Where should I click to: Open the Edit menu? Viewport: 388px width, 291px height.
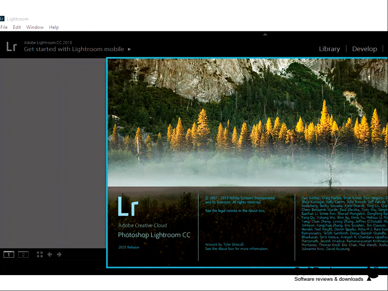(17, 27)
